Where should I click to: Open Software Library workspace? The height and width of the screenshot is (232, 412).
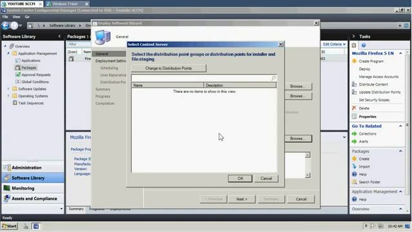[33, 178]
